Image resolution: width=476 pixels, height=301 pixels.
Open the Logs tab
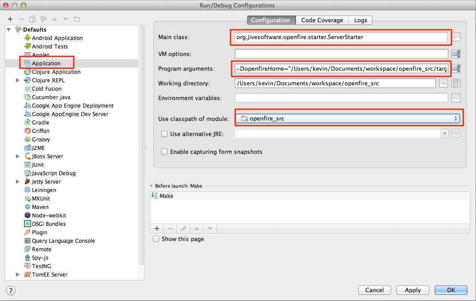tap(360, 20)
